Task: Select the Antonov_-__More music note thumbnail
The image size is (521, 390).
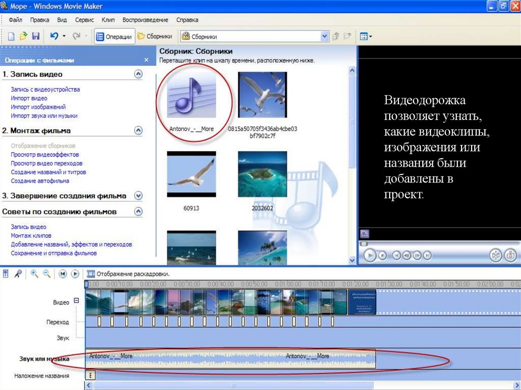Action: pos(192,97)
